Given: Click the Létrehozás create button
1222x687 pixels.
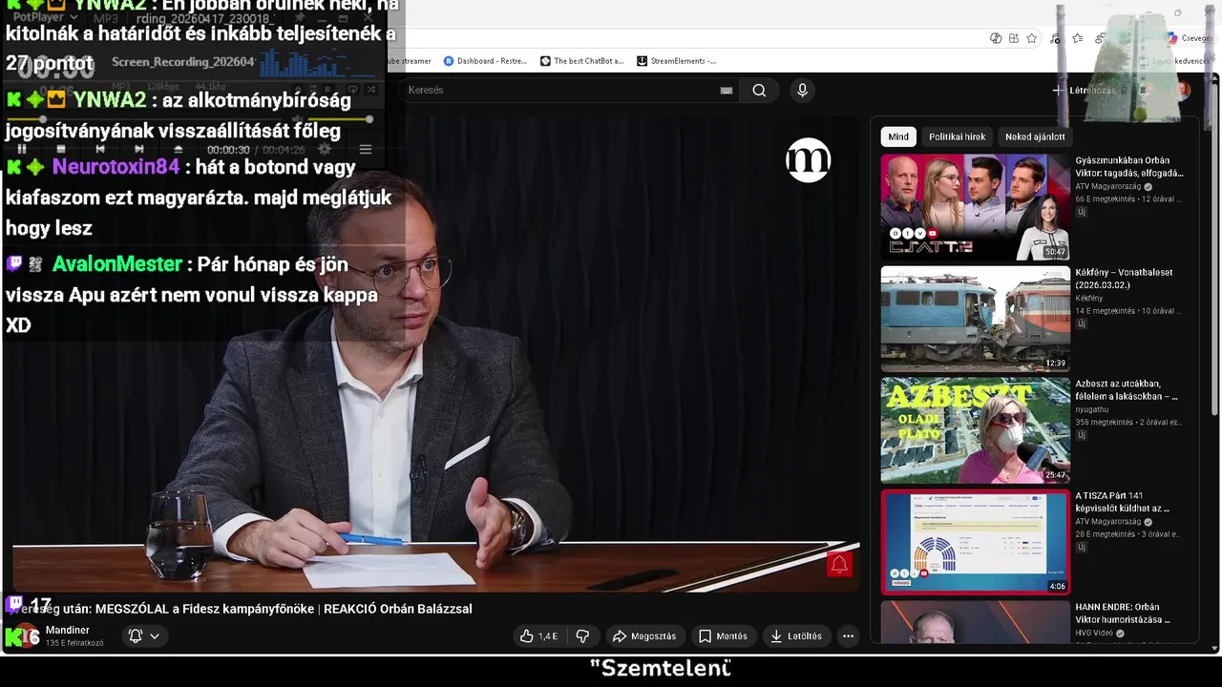Looking at the screenshot, I should (x=1084, y=91).
